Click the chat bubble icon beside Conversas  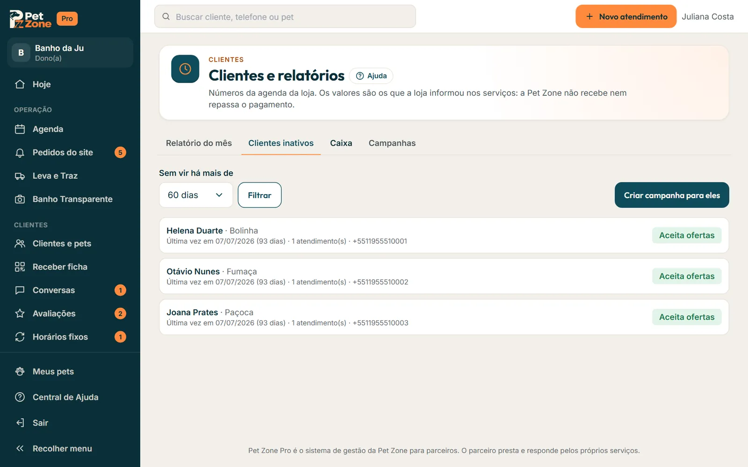[x=20, y=290]
